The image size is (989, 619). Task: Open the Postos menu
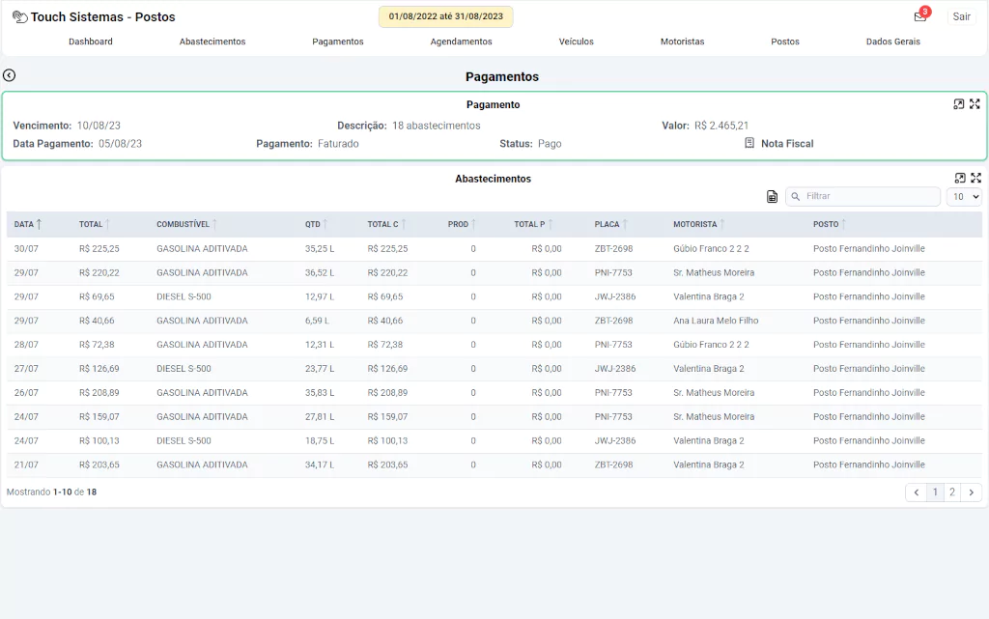pos(785,42)
